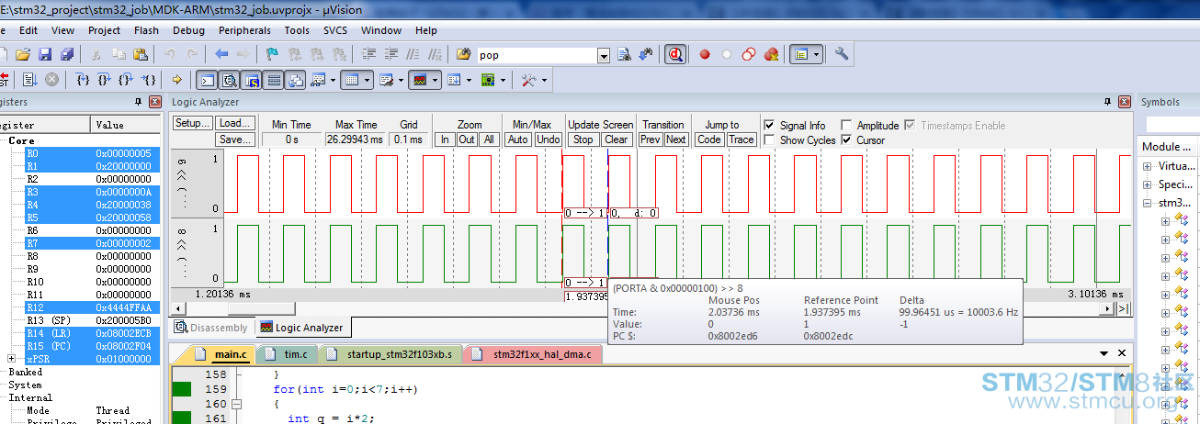This screenshot has height=424, width=1200.
Task: Toggle the Command Window icon
Action: [x=209, y=80]
